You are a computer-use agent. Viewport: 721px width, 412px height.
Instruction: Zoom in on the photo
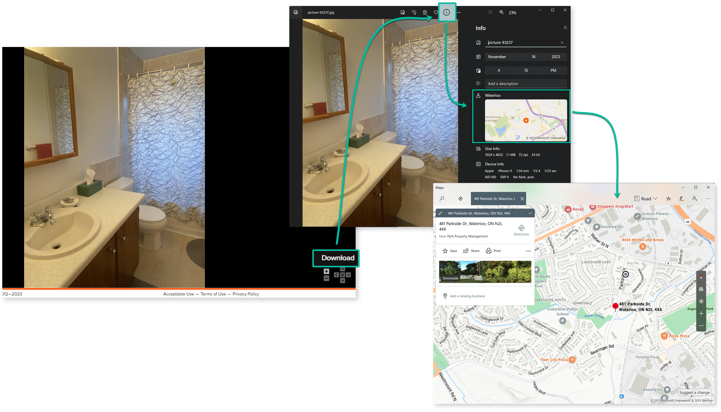501,12
